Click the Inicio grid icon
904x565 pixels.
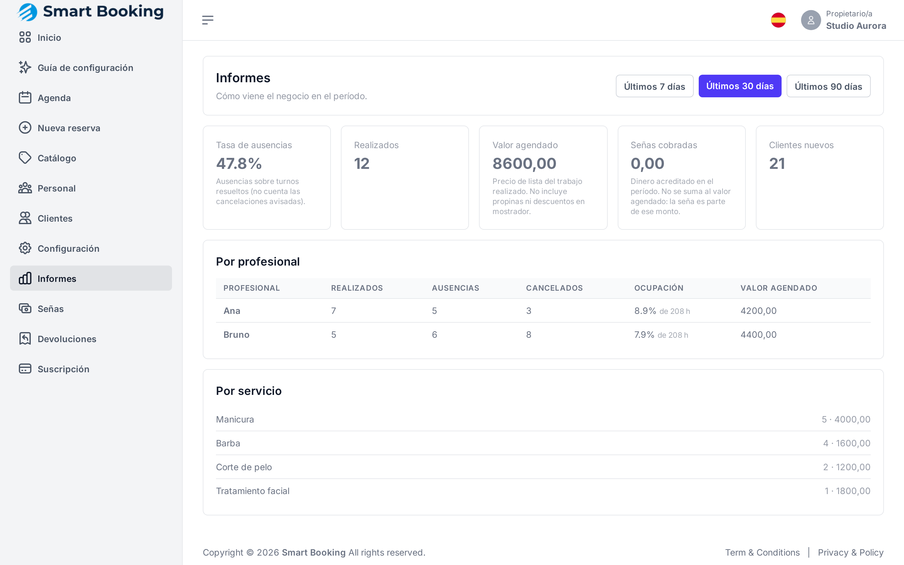tap(25, 37)
